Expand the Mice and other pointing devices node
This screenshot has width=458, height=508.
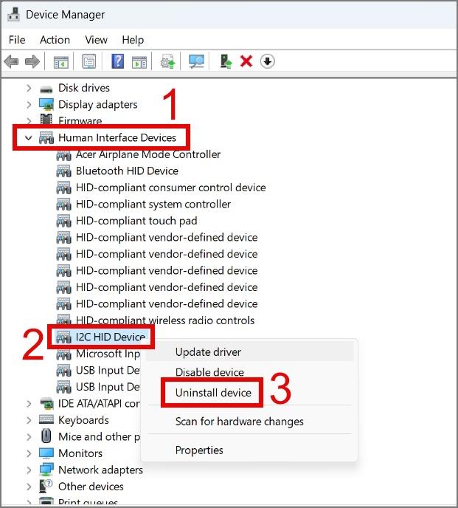(x=29, y=436)
